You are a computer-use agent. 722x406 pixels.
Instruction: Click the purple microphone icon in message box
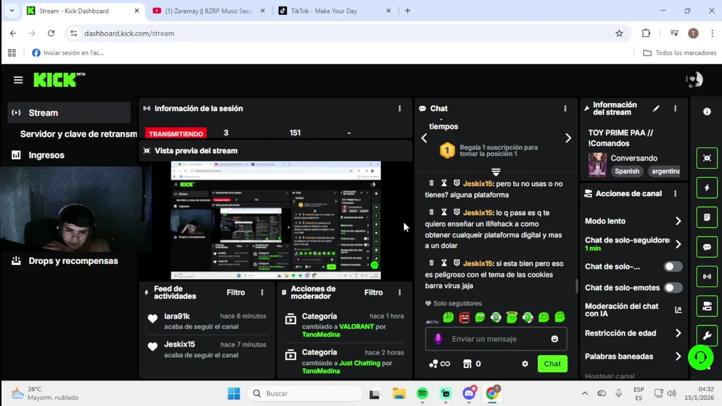(x=438, y=339)
